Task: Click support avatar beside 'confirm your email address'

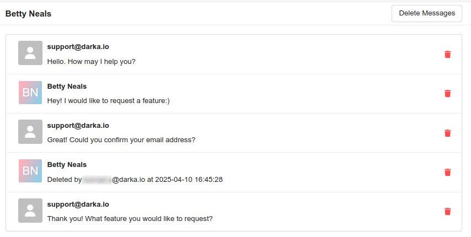Action: [x=30, y=132]
